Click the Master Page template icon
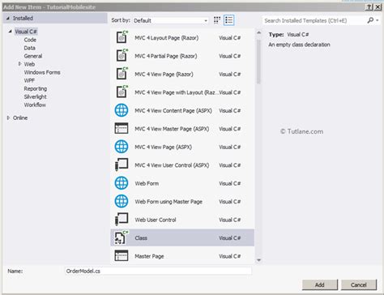384x295 pixels. [x=122, y=255]
